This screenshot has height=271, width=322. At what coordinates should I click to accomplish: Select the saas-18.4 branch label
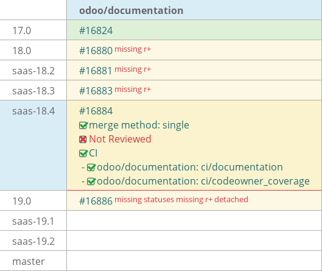(x=33, y=111)
